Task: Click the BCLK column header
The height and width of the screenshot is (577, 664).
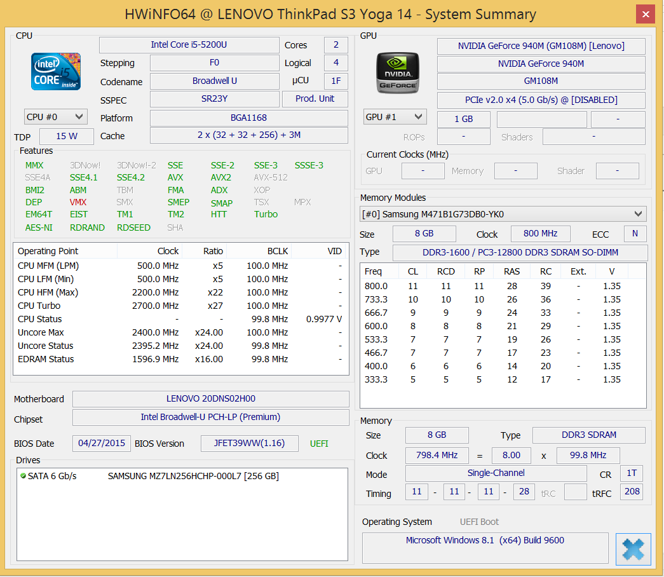Action: [259, 251]
